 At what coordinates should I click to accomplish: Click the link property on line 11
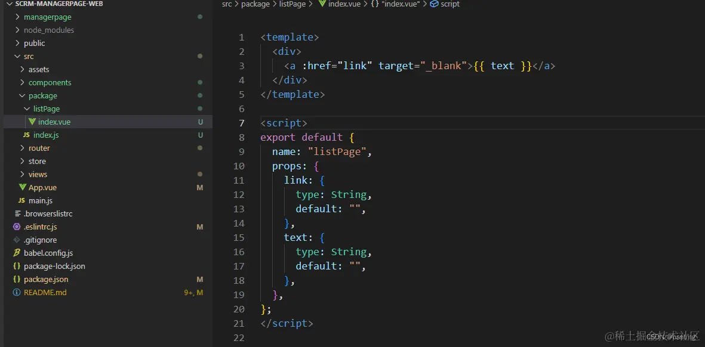pos(295,181)
